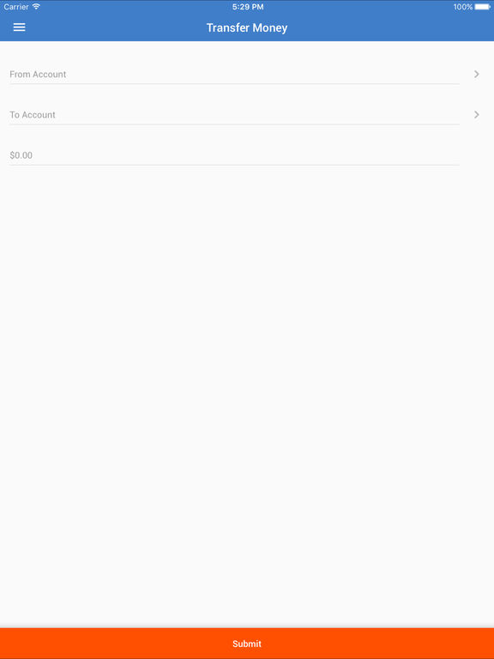Click the Carrier label in status bar
The image size is (494, 659).
point(16,7)
